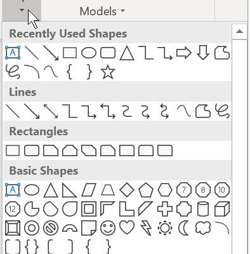Choose the Down Arrow block shape
Viewport: 250px width, 254px height.
[x=203, y=53]
